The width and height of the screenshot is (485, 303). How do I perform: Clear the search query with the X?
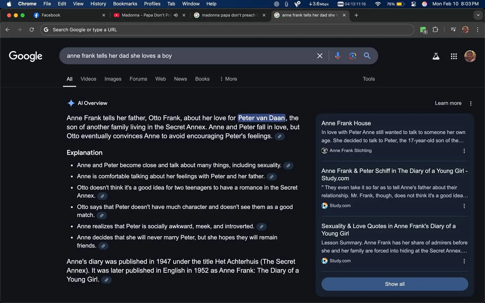coord(320,56)
